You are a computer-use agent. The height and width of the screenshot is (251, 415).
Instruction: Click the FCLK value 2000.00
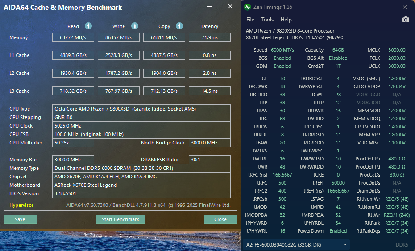tap(397, 58)
